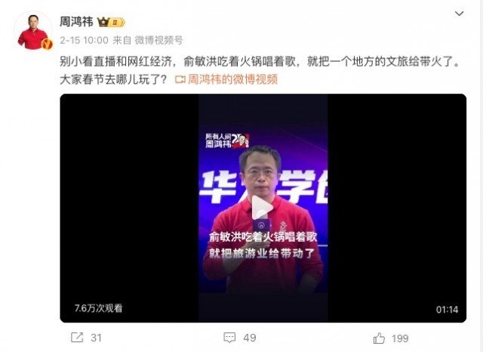Open 周鸿祎的微博视频 link
Screen dimensions: 483x352
232,79
